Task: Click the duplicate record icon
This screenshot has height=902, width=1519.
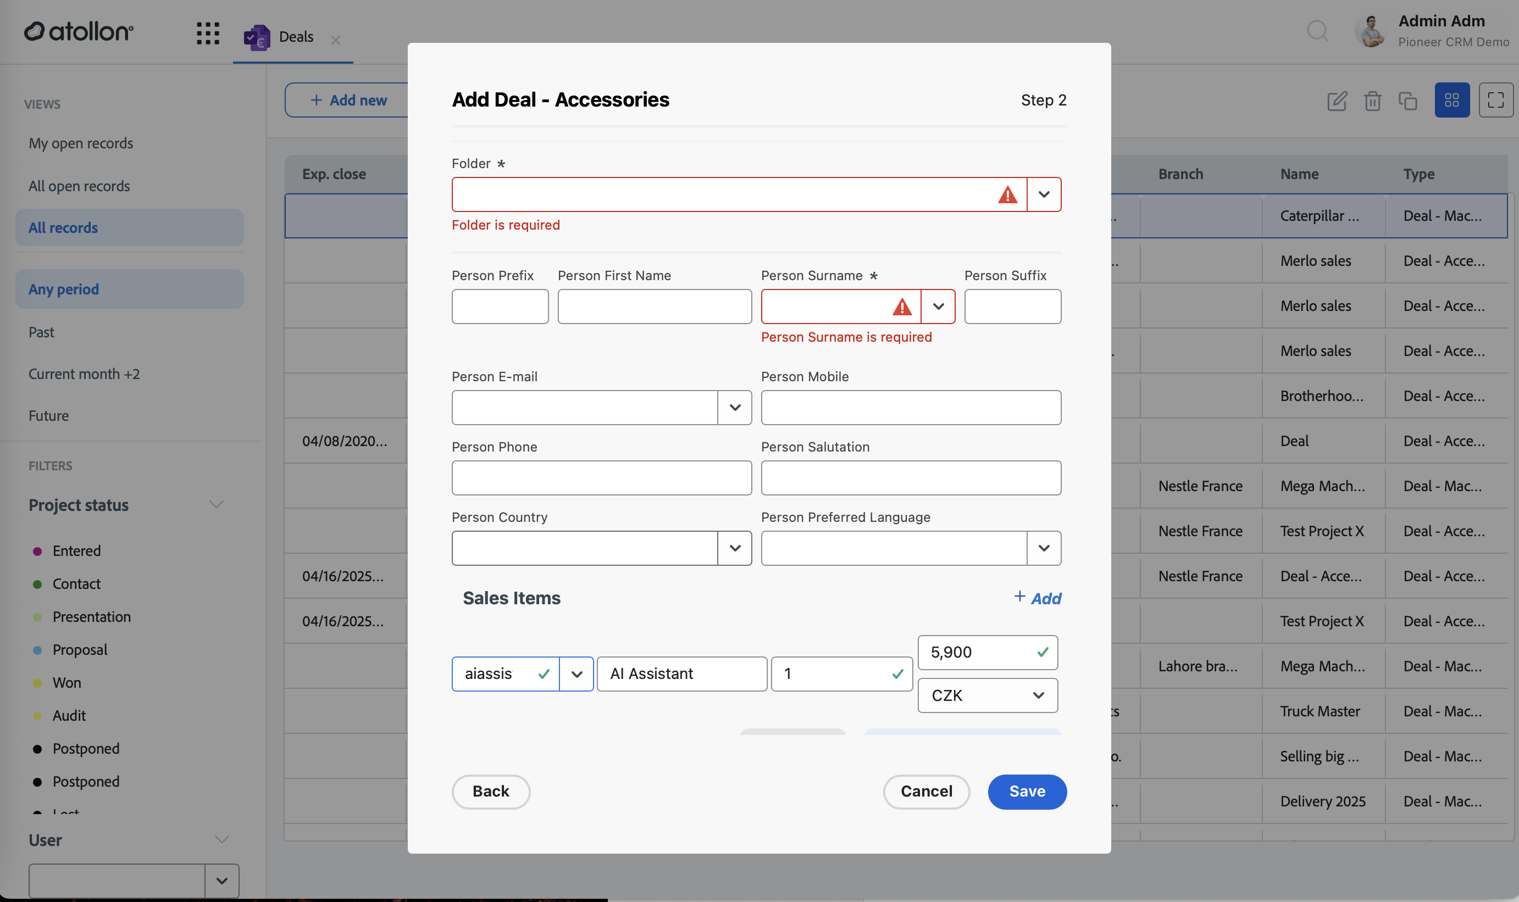Action: (1408, 101)
